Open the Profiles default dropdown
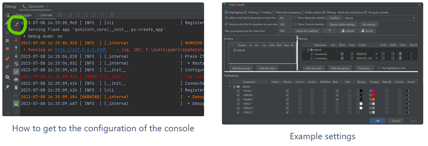 click(x=380, y=18)
